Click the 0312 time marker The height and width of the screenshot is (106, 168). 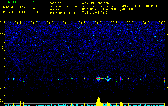coord(34,23)
